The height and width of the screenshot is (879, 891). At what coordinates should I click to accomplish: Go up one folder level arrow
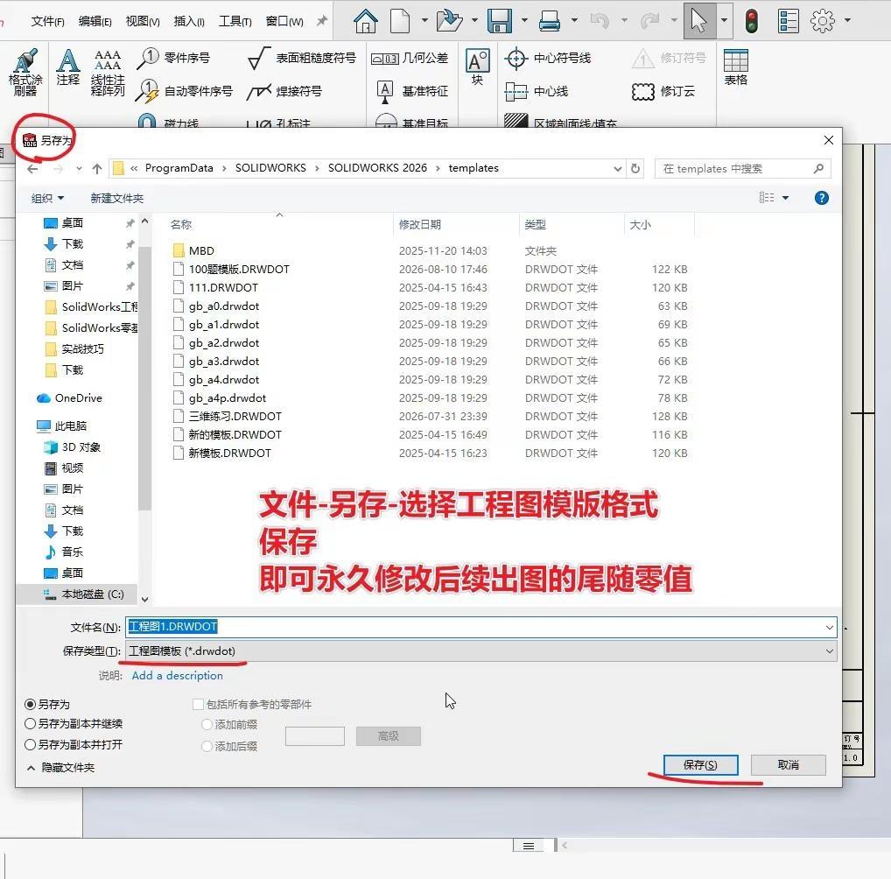pos(97,169)
